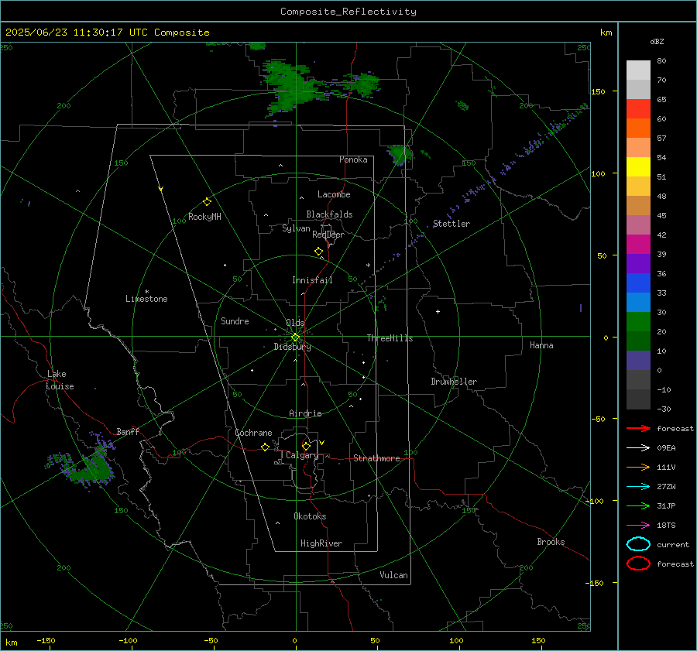This screenshot has width=697, height=651.
Task: Pick the light gray 80 dBZ swatch
Action: coord(638,70)
